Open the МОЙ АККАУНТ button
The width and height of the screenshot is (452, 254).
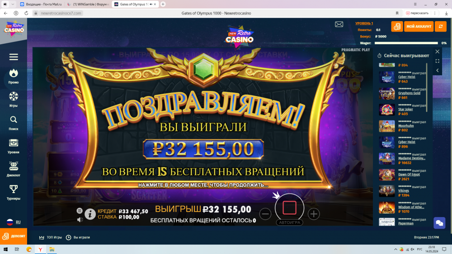[x=419, y=27]
